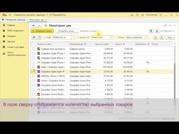Open history clock icon
179x134 pixels.
tap(137, 15)
